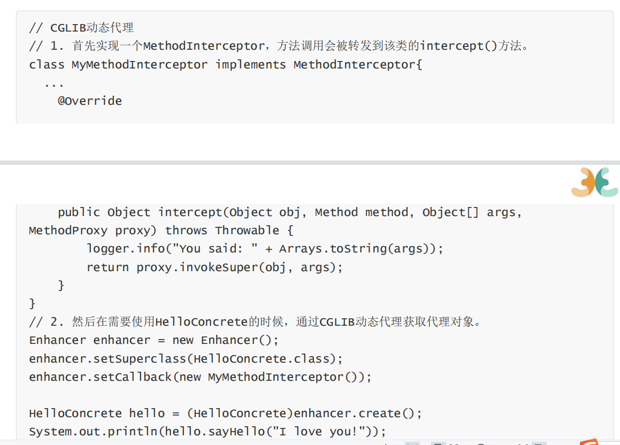
Task: Click 'return proxy.invokeSuper(obj, args);' line
Action: pyautogui.click(x=215, y=267)
